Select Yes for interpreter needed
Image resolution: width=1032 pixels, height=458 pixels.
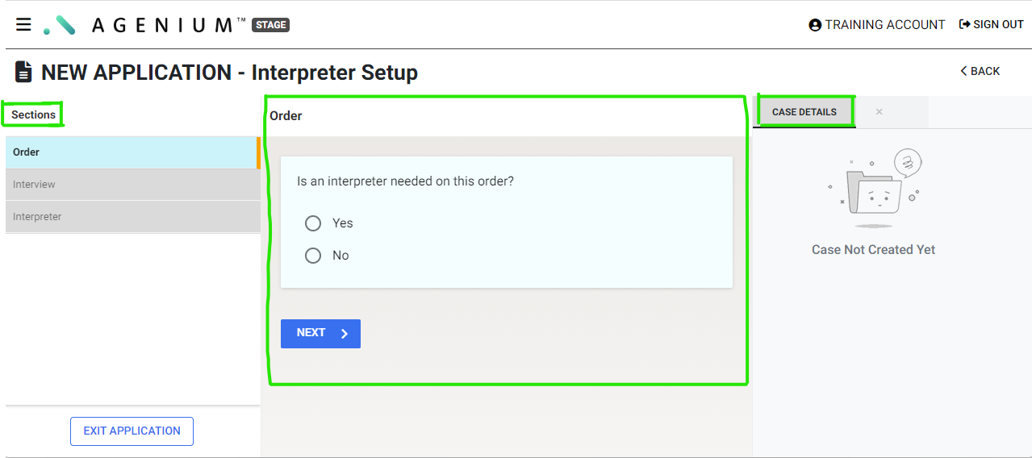[x=313, y=223]
